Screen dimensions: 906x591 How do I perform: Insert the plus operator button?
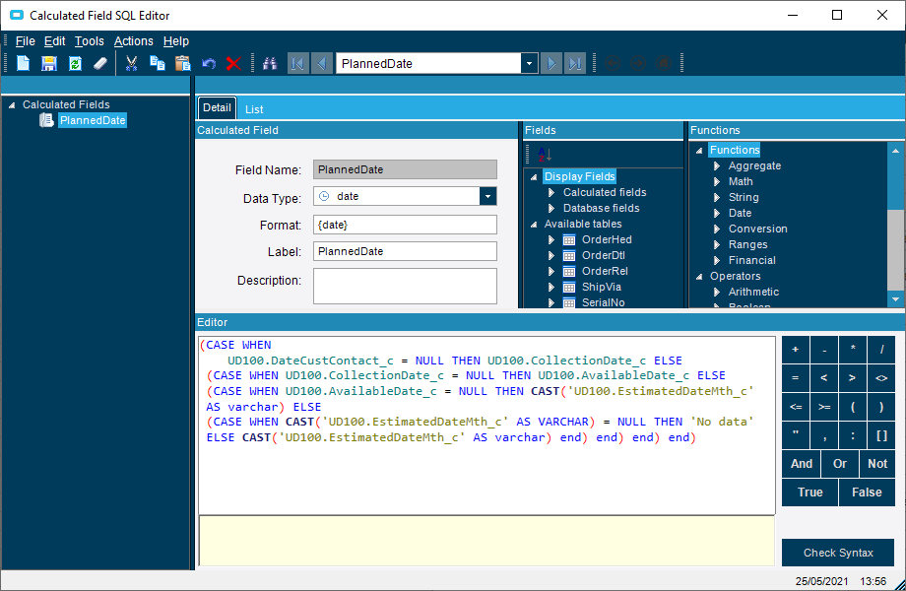click(x=796, y=350)
